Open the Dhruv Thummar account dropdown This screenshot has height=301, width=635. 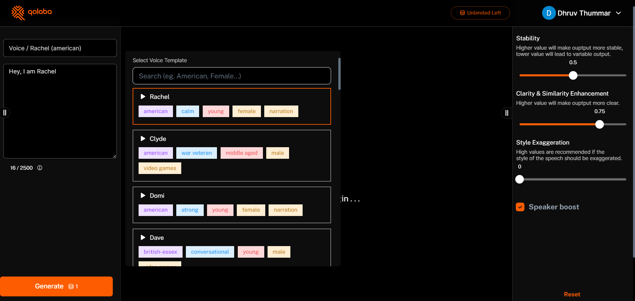pyautogui.click(x=618, y=13)
